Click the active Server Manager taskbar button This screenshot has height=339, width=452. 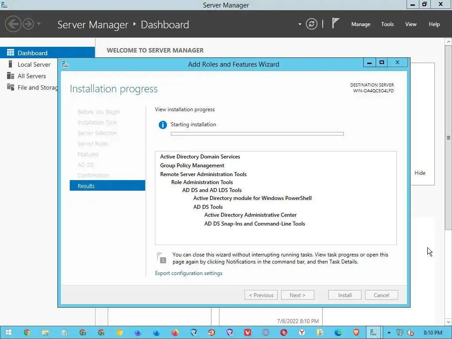[373, 333]
